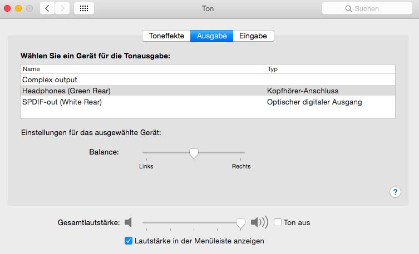This screenshot has width=419, height=254.
Task: Open the help question mark button
Action: 395,192
